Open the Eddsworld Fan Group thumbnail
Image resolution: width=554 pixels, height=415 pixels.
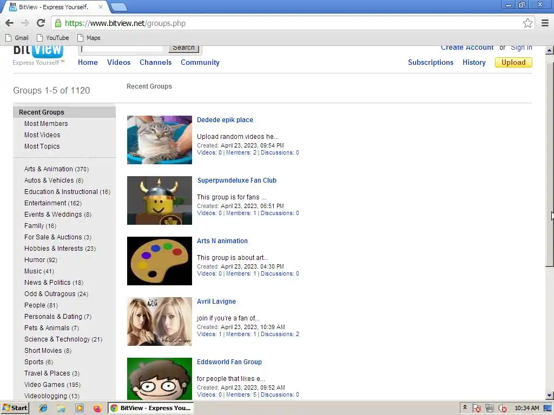pos(160,379)
